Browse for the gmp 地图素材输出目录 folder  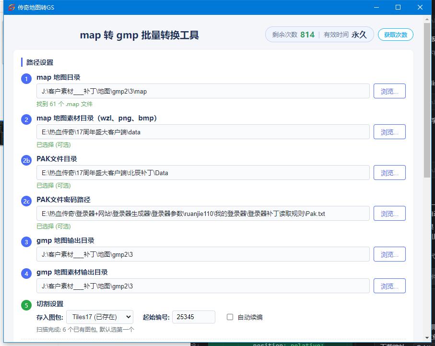pos(389,286)
